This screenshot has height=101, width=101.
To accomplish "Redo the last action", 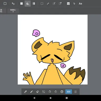I will tap(56, 92).
